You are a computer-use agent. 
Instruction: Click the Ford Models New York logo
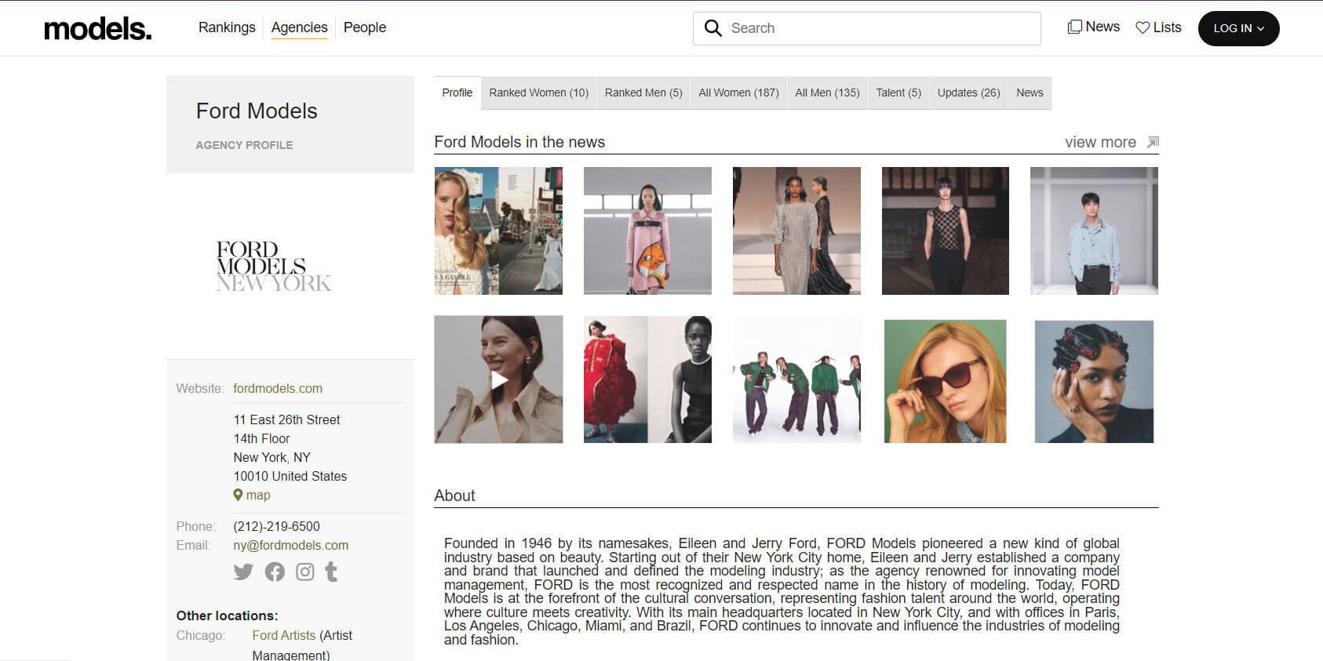[274, 267]
